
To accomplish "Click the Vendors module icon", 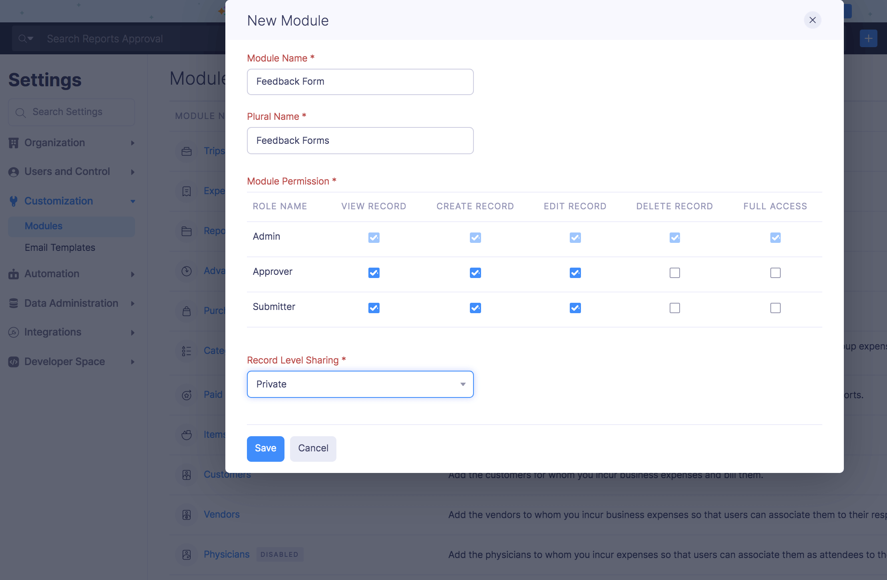I will (187, 514).
